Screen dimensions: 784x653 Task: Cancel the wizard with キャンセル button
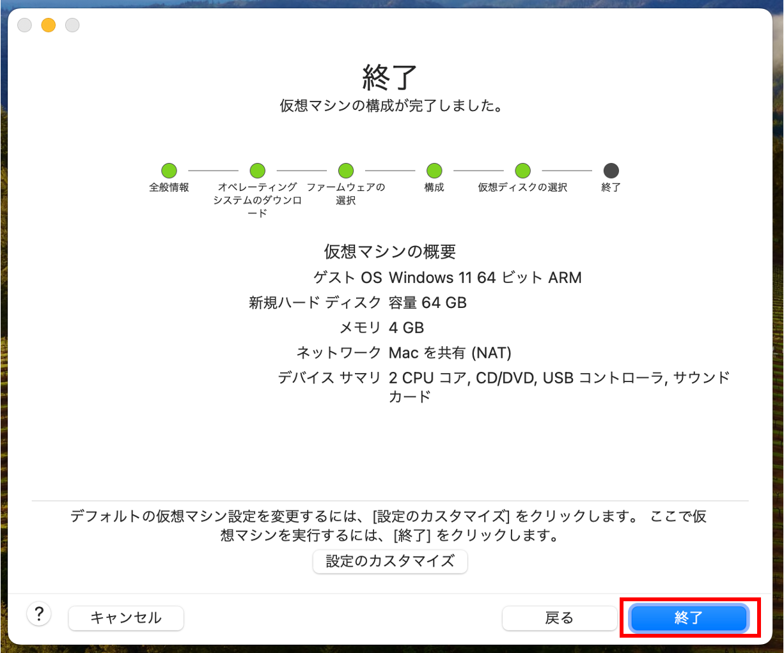pos(126,618)
